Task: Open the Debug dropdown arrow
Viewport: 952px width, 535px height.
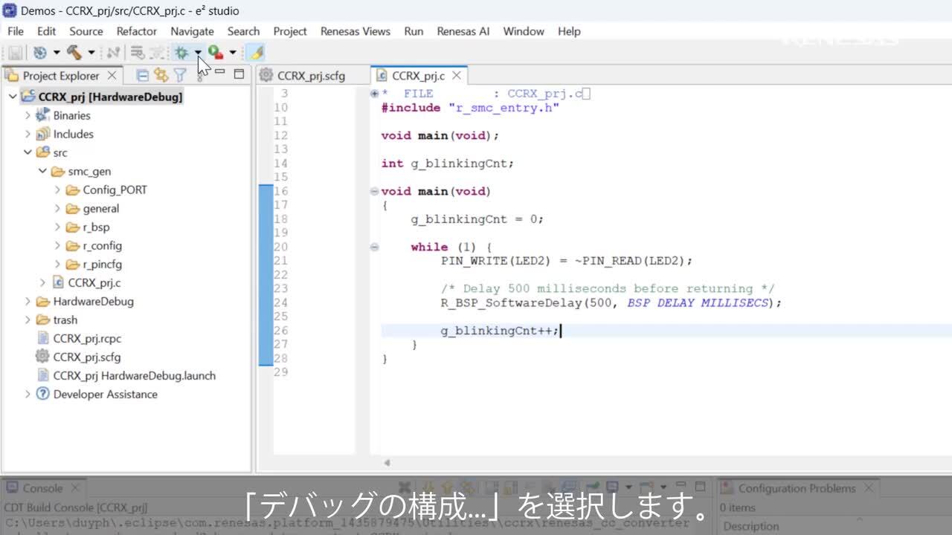Action: click(x=198, y=53)
